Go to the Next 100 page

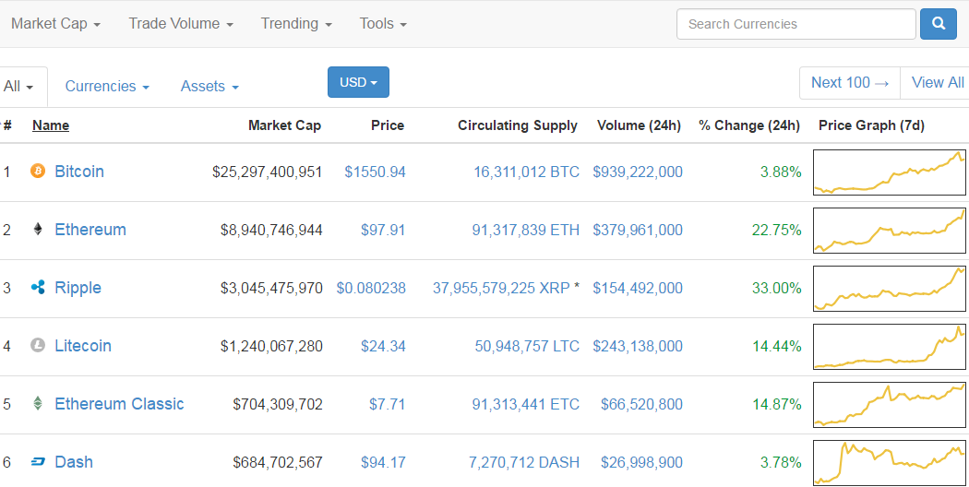[x=849, y=83]
